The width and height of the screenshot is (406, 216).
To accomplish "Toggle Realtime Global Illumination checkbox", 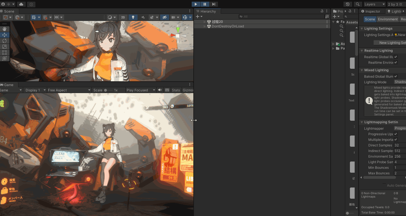I will tap(396, 57).
